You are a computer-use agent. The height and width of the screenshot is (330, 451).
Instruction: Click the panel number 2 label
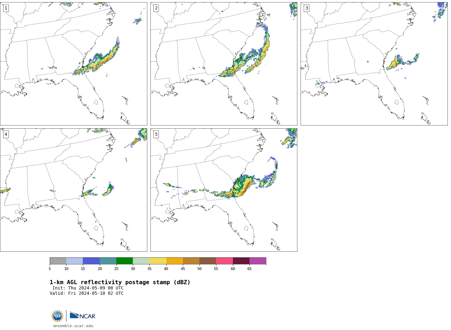click(x=156, y=8)
